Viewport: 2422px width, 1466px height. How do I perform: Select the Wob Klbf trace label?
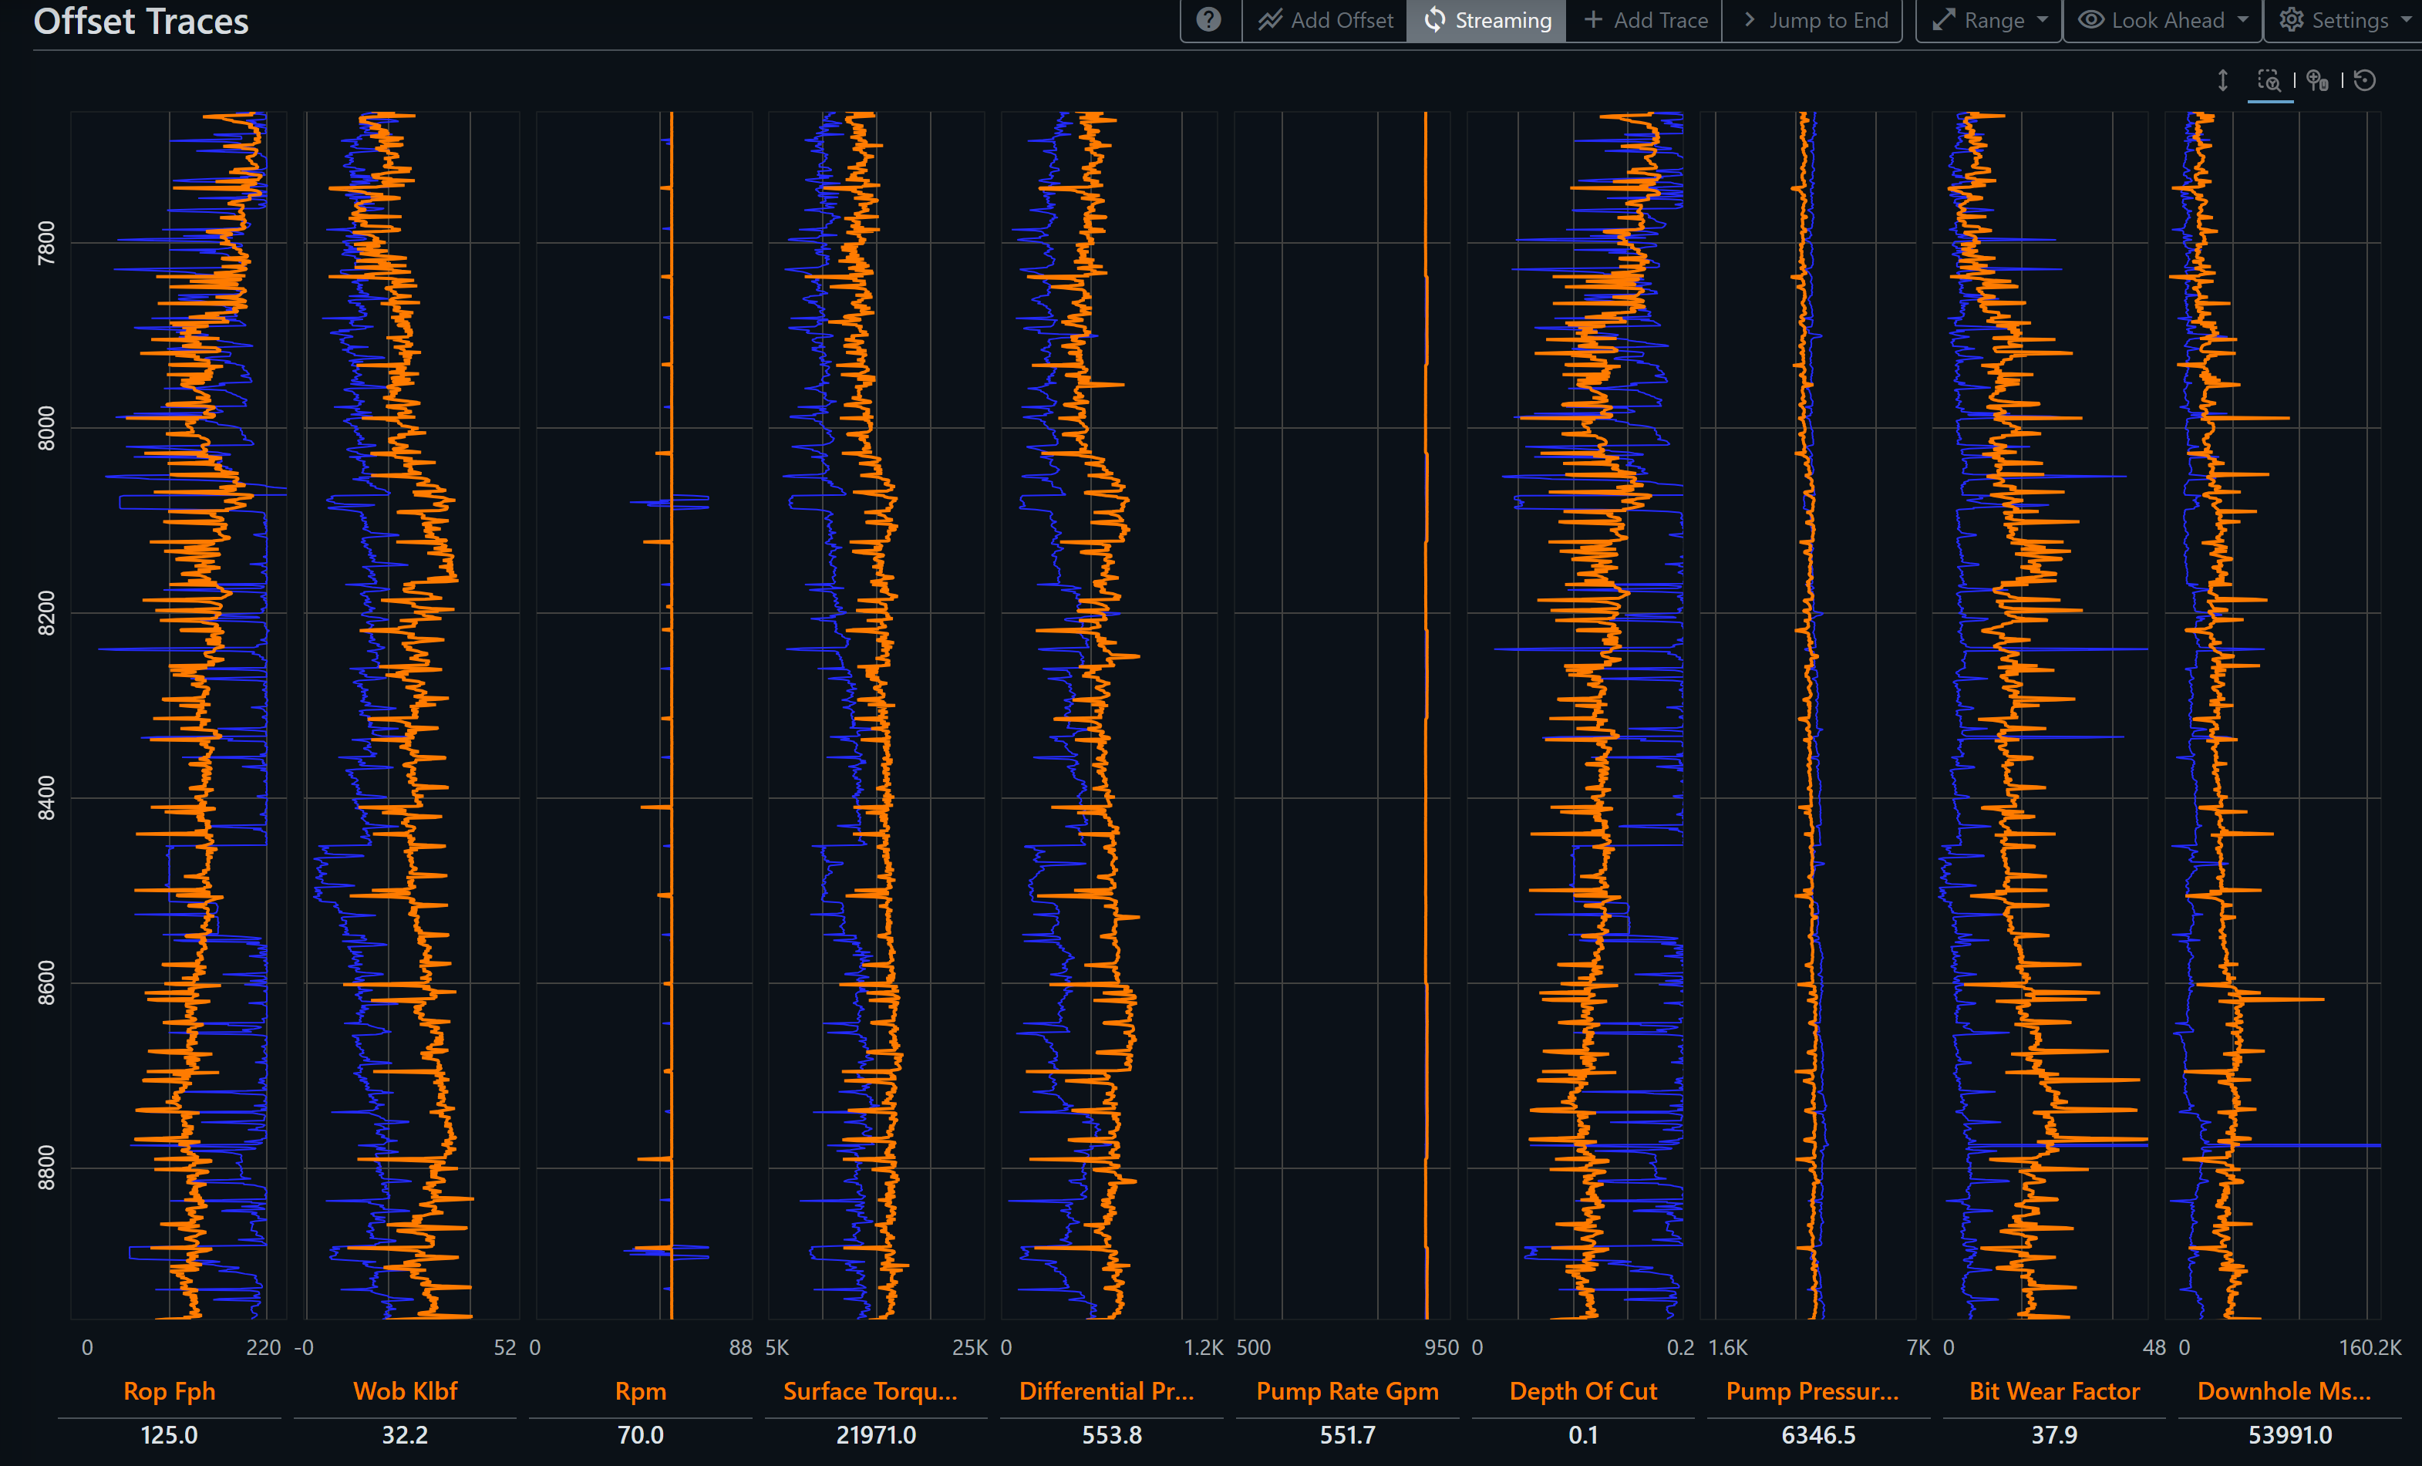[405, 1391]
